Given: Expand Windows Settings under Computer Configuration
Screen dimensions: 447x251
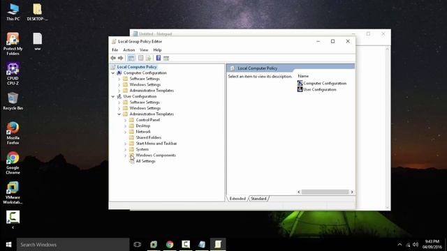Looking at the screenshot, I should pyautogui.click(x=119, y=85).
